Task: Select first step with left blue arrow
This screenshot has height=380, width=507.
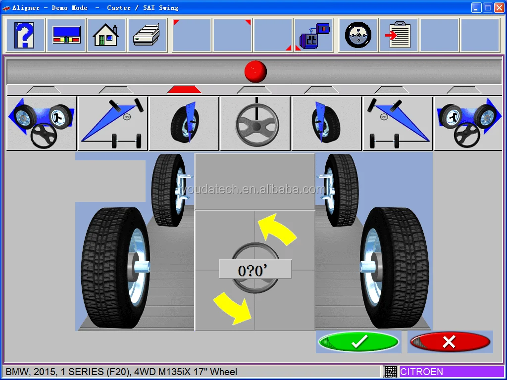Action: (42, 123)
